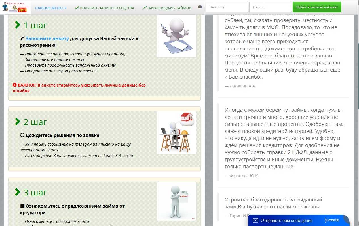
Task: Open the Отправьте нам сообщение chat widget
Action: [x=299, y=220]
